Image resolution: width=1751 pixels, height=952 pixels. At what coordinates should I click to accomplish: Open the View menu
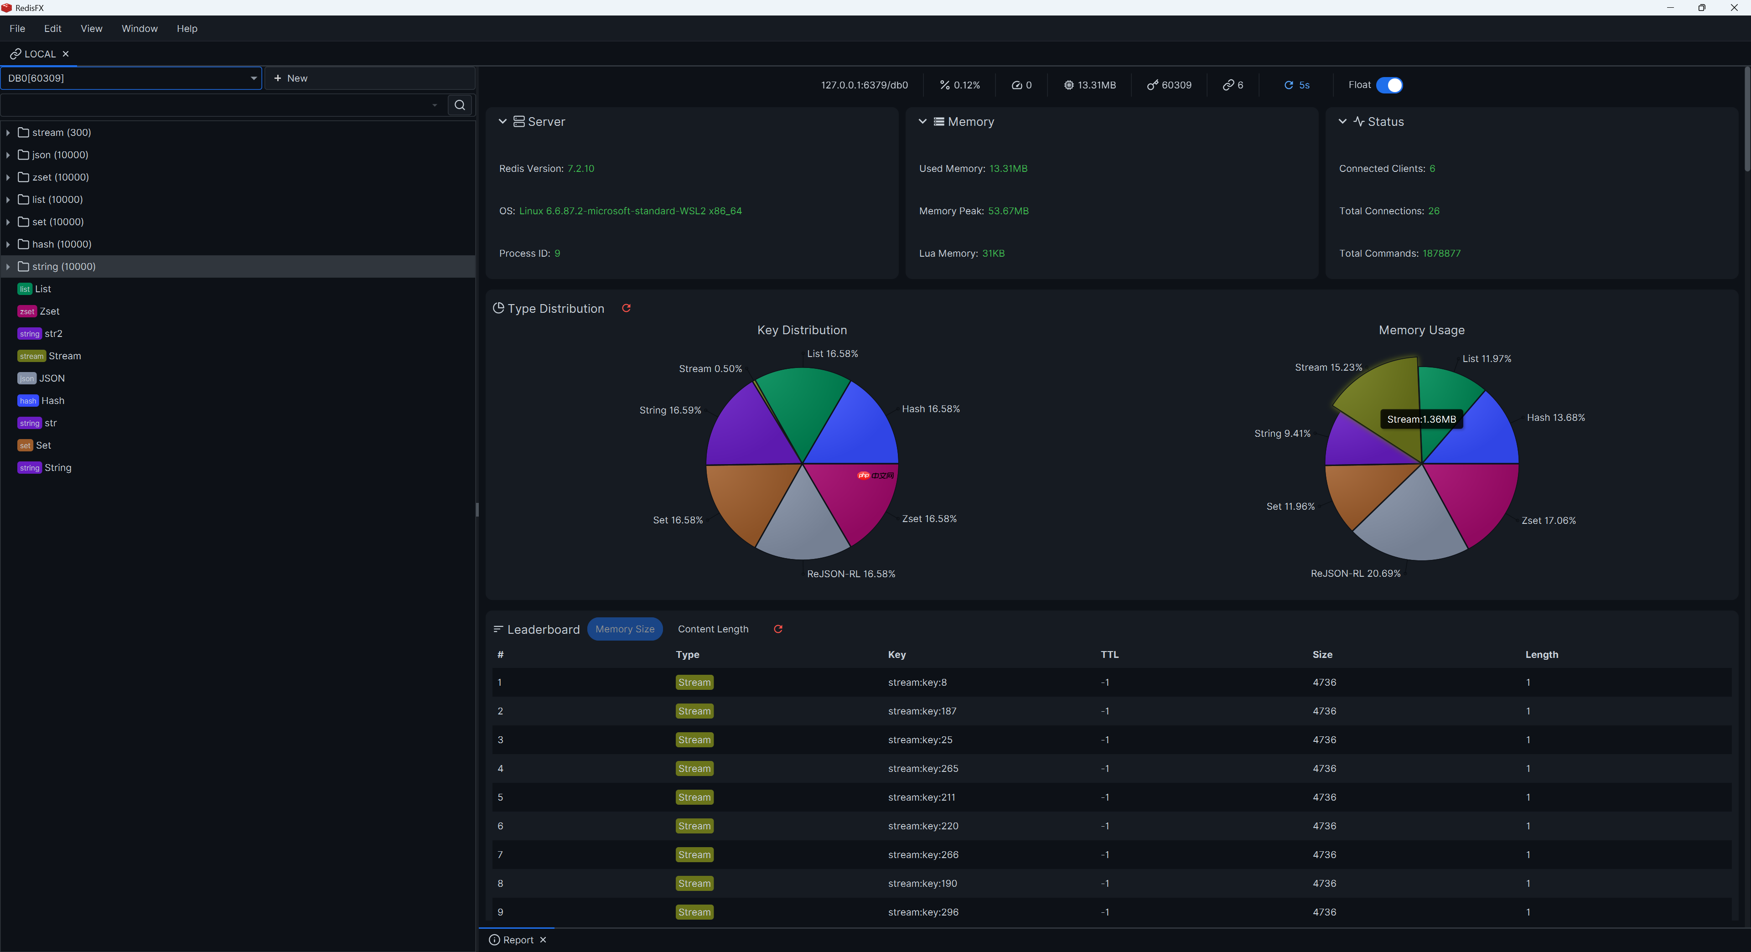tap(91, 29)
